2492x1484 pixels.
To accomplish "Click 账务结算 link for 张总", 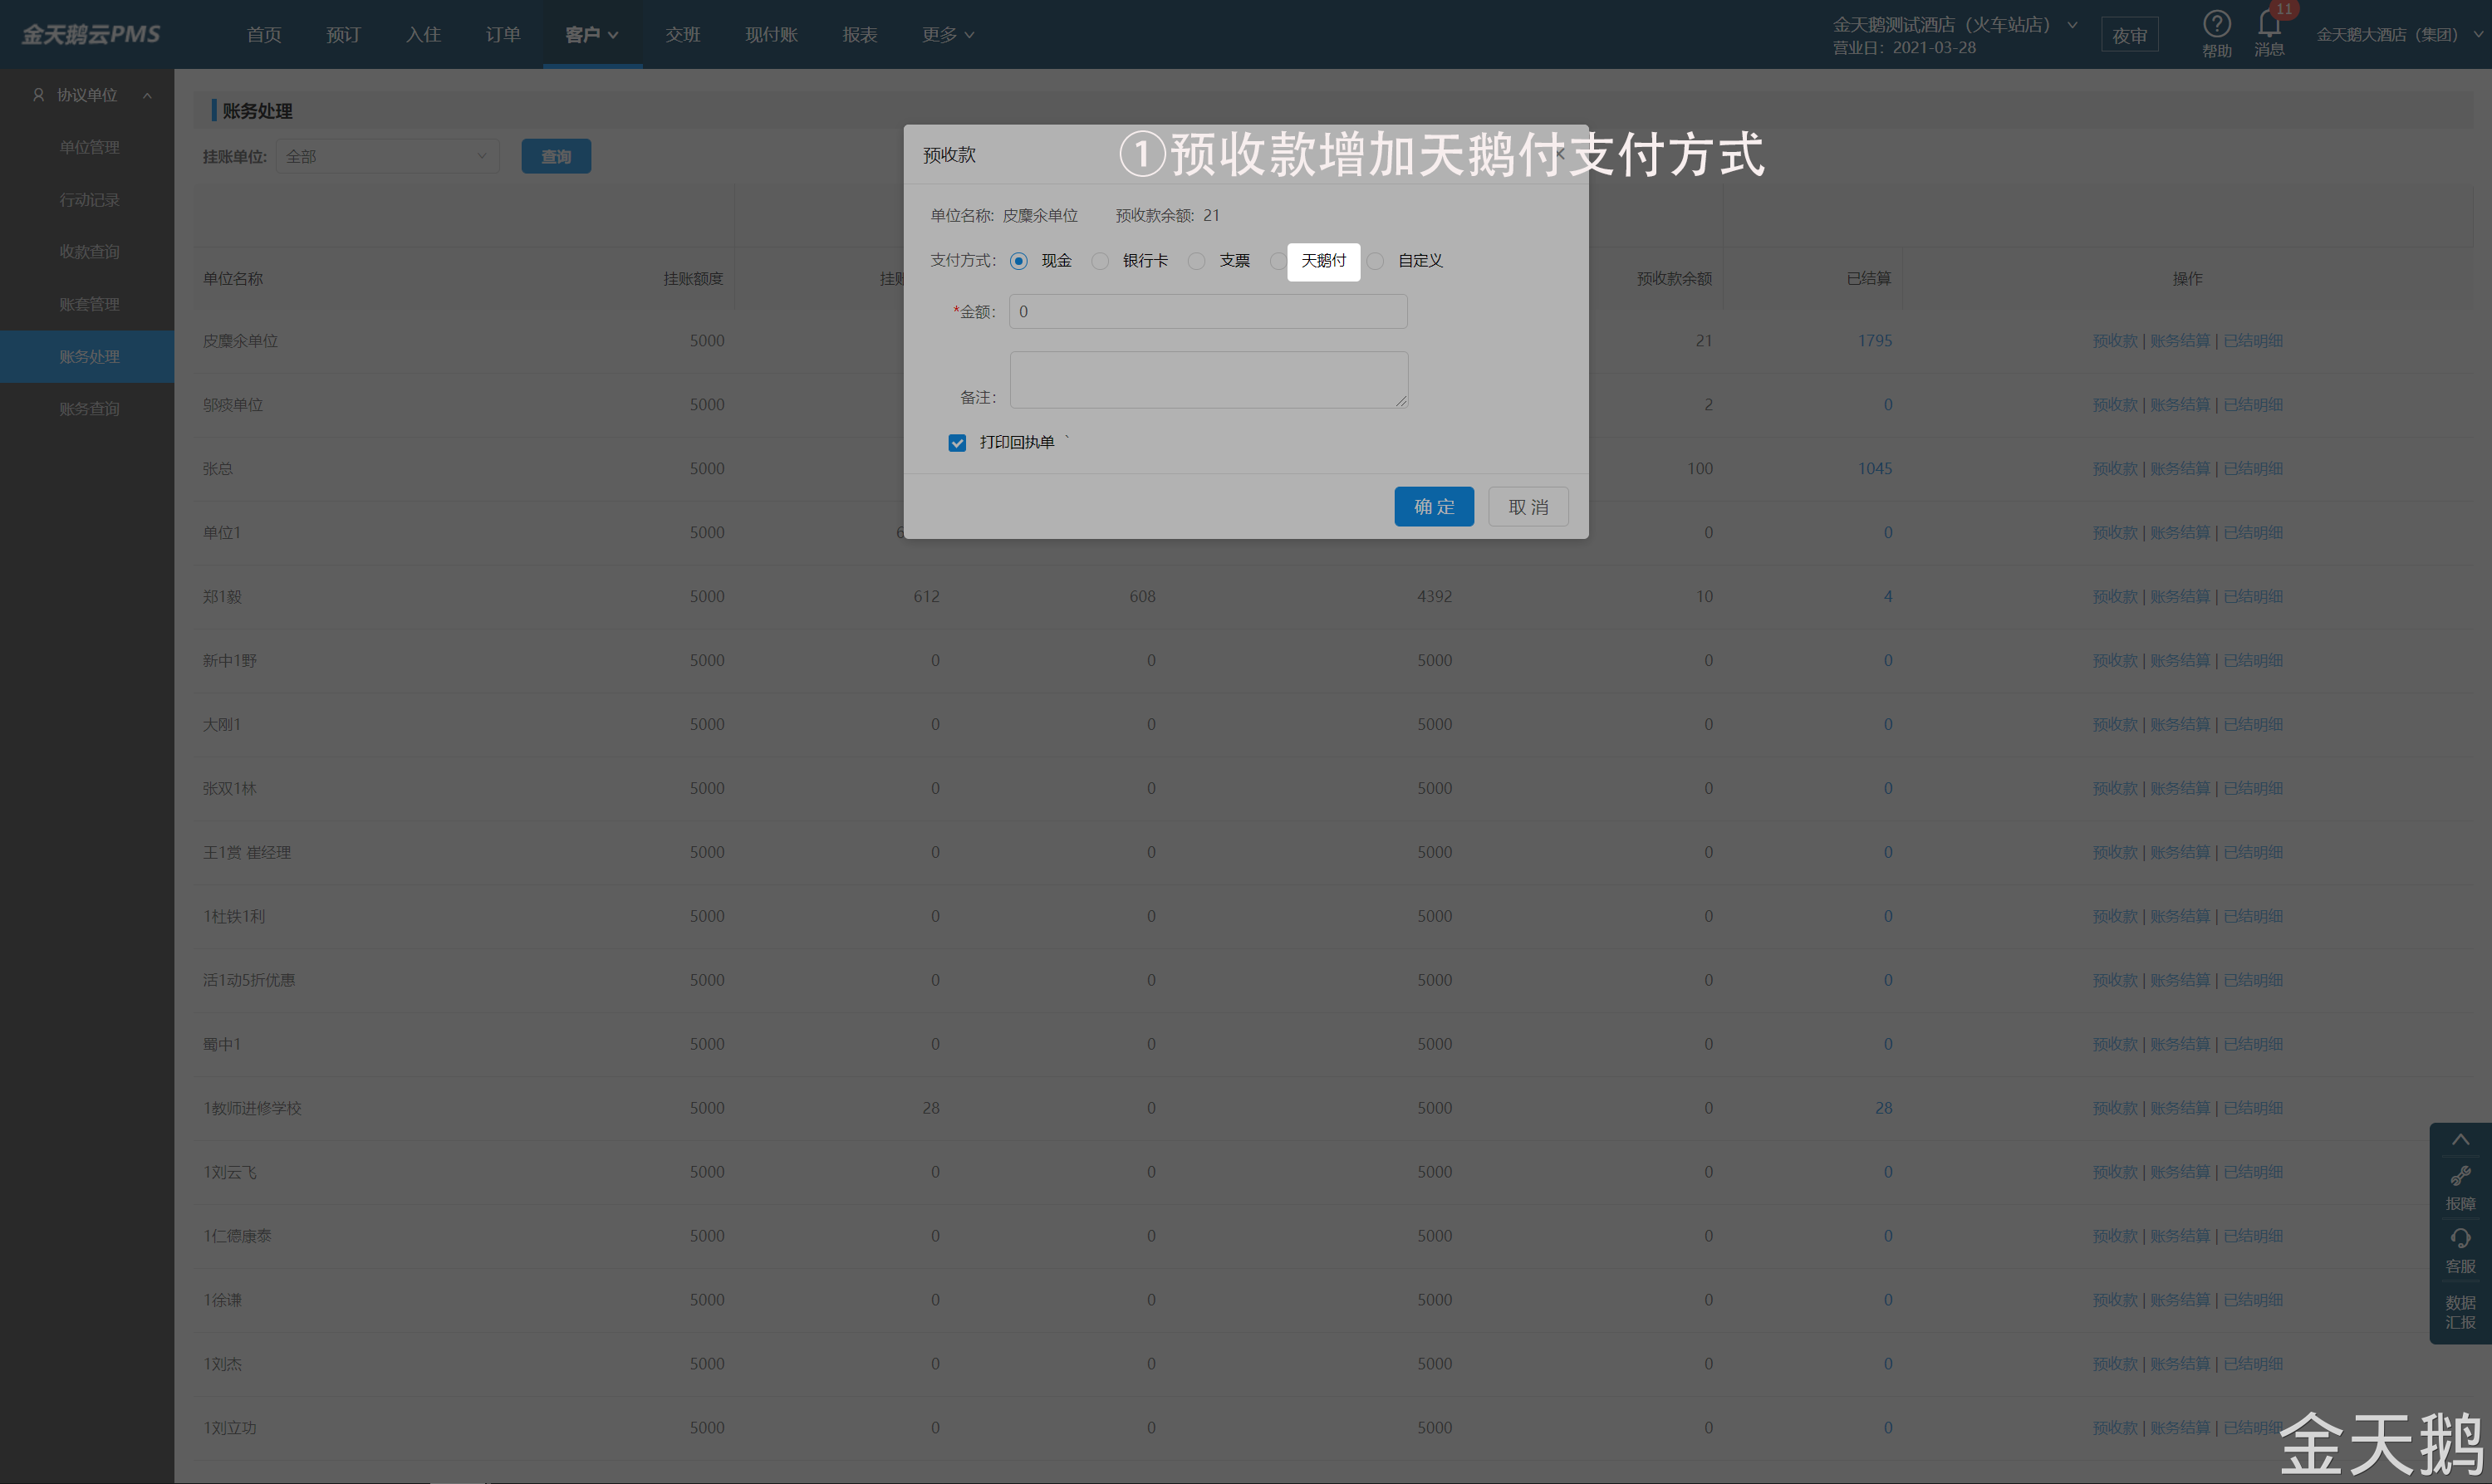I will (x=2180, y=469).
